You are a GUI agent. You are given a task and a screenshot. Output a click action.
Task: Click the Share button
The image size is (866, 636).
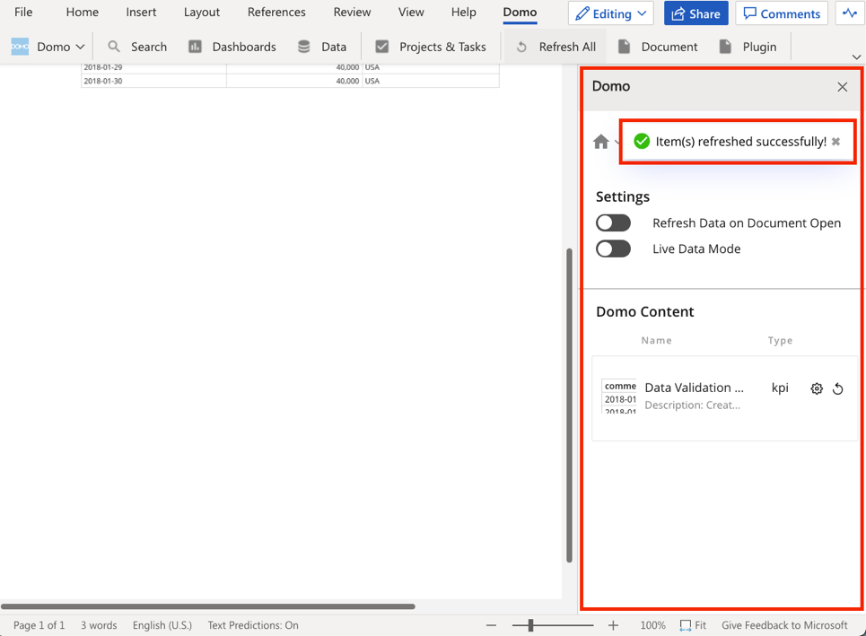pos(695,13)
